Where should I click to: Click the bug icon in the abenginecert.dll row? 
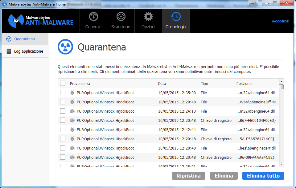[72, 148]
